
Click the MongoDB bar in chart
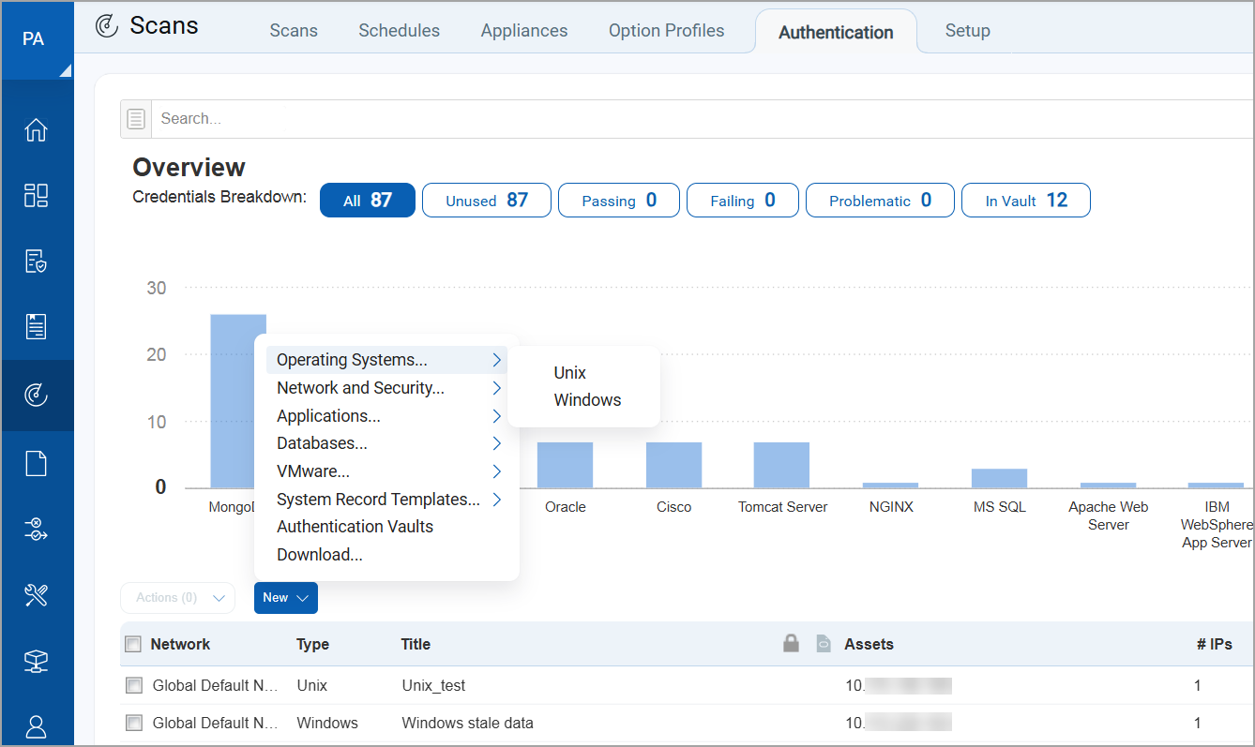point(238,401)
